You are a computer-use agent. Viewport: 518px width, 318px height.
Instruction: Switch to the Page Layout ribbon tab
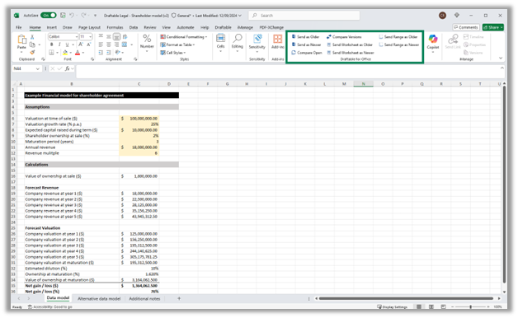coord(89,27)
